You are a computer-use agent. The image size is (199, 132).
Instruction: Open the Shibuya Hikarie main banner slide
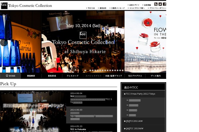pos(83,42)
